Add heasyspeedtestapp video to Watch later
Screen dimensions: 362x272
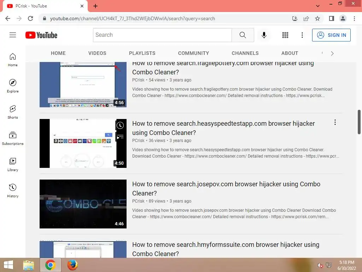click(120, 125)
